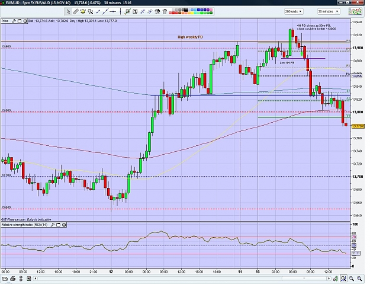Maximize the EURAUD chart window
This screenshot has width=370, height=284.
pos(349,2)
